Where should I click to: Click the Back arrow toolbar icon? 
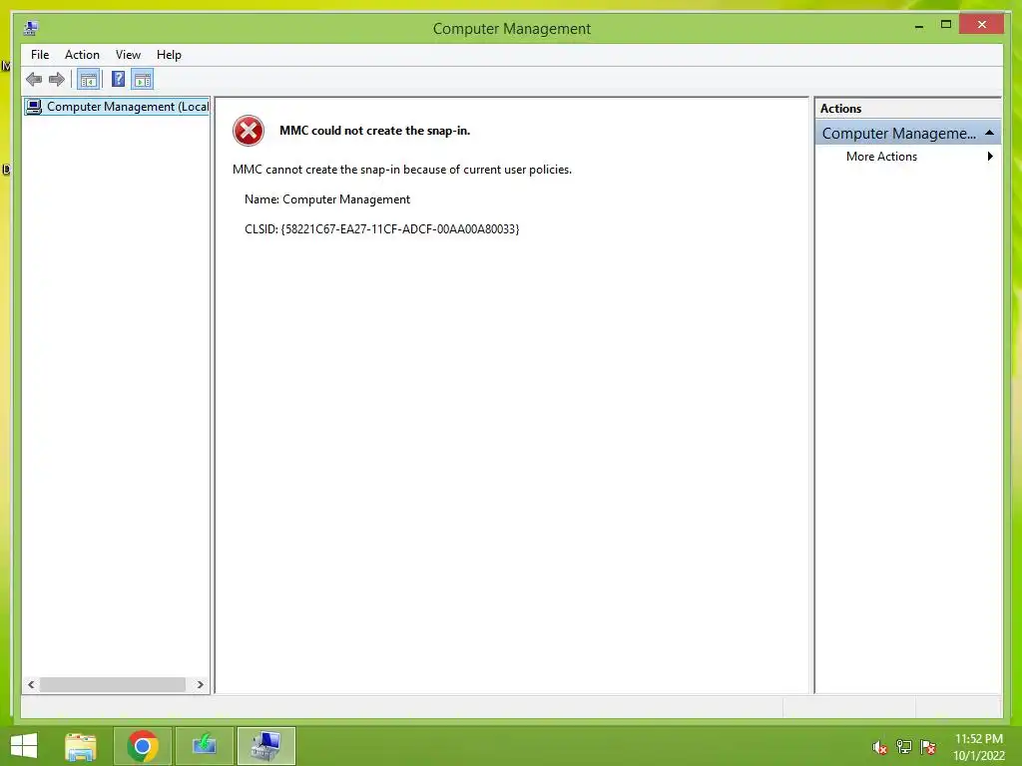(34, 80)
